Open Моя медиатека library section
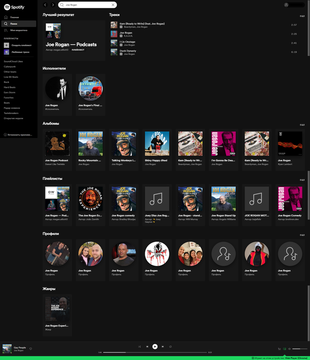 [x=15, y=30]
